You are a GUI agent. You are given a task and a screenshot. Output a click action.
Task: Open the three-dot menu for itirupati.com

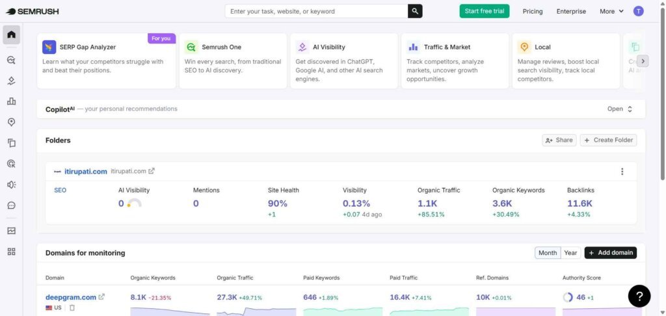622,172
